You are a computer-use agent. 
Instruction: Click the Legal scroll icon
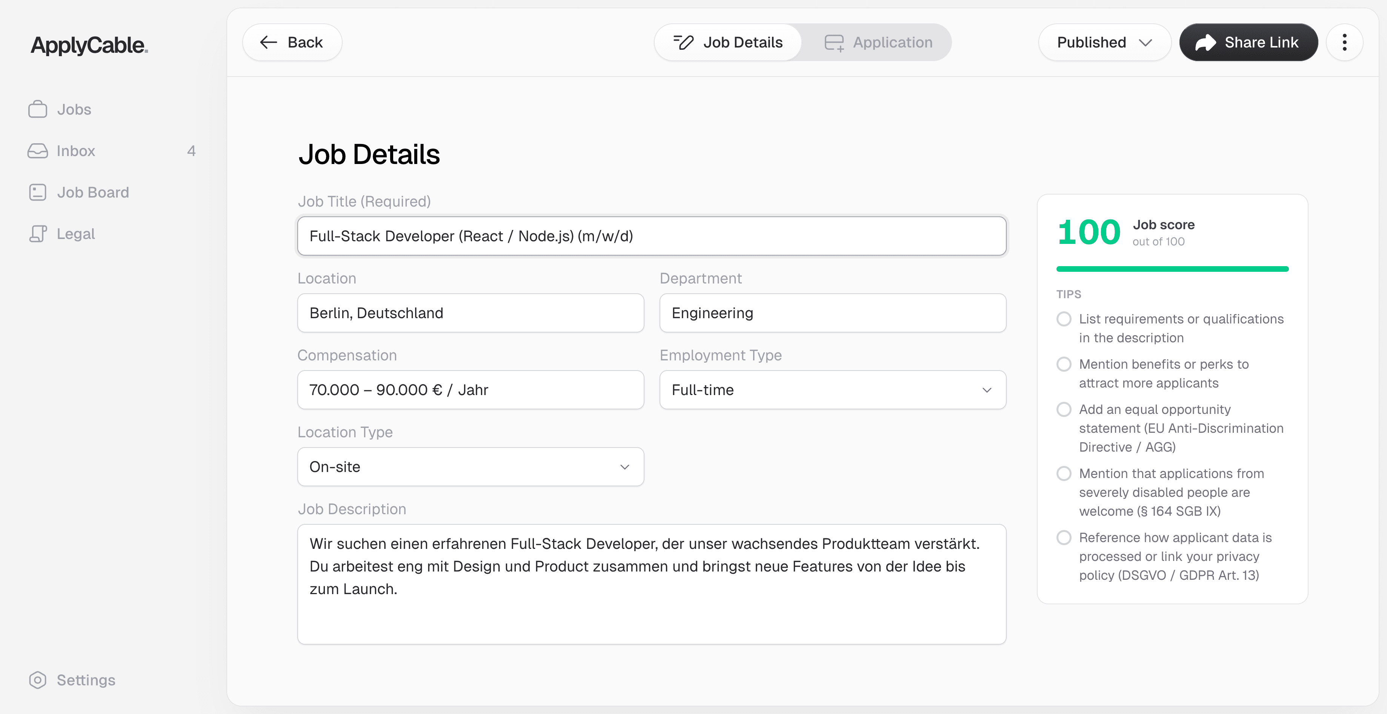click(38, 233)
